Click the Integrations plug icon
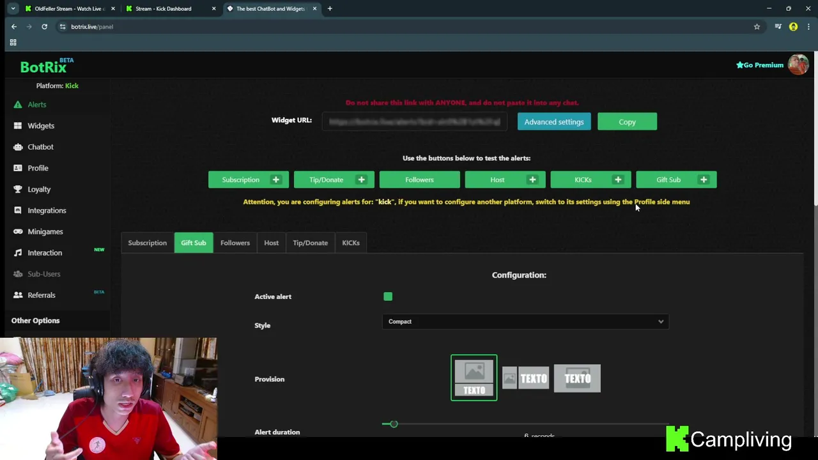 pyautogui.click(x=17, y=210)
